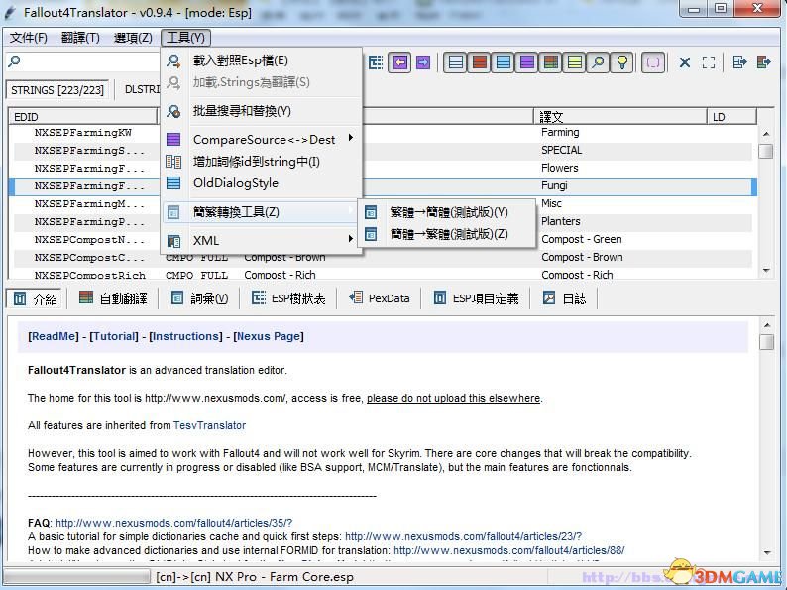Open the [Nexus Page] link
787x590 pixels.
[x=269, y=336]
